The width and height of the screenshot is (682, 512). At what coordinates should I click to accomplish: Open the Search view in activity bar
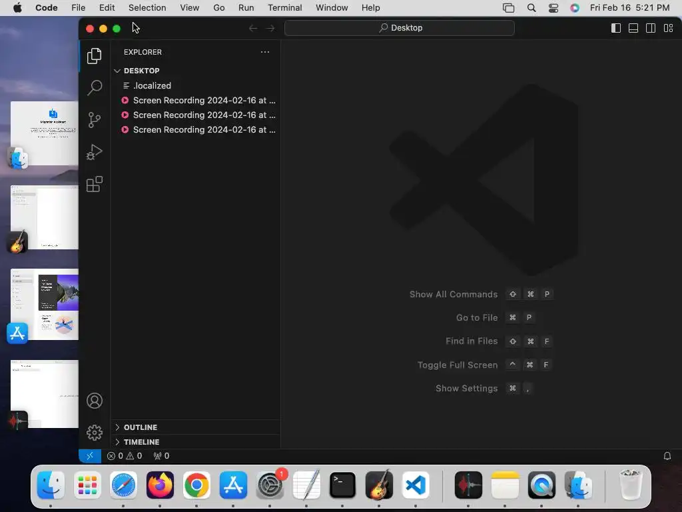click(x=94, y=87)
